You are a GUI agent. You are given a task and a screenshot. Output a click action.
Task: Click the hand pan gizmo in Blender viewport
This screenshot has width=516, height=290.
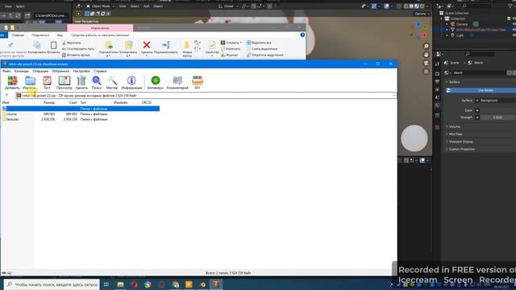coord(426,55)
